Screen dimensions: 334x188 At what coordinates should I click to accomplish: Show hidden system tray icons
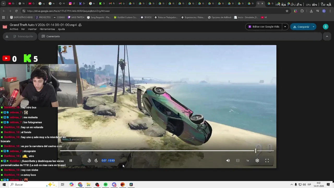291,185
